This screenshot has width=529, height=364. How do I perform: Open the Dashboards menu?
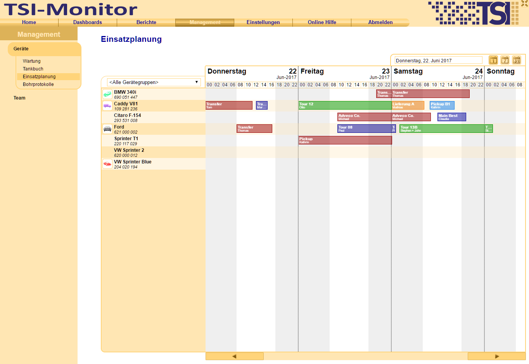88,22
